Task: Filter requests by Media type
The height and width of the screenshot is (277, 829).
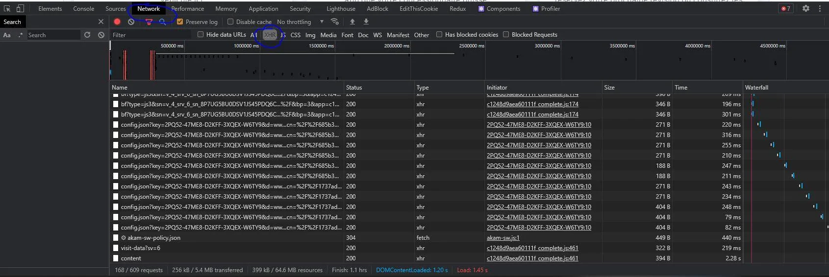Action: point(328,35)
